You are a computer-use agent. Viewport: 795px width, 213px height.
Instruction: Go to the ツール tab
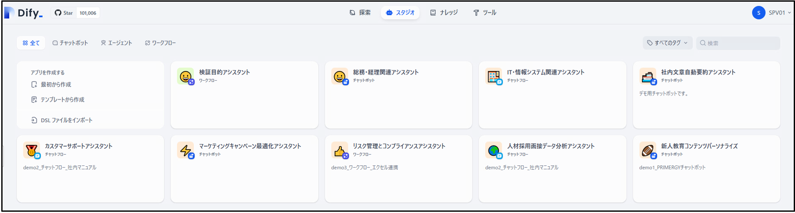tap(485, 13)
